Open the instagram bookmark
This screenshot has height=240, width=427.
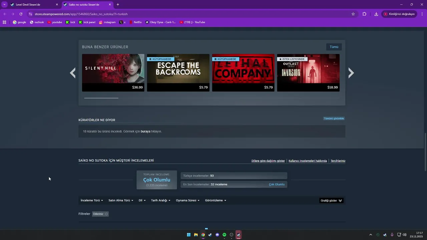point(107,22)
